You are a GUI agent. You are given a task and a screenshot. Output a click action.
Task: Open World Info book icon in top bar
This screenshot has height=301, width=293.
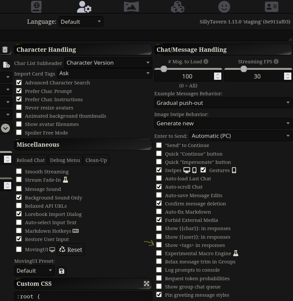[36, 7]
